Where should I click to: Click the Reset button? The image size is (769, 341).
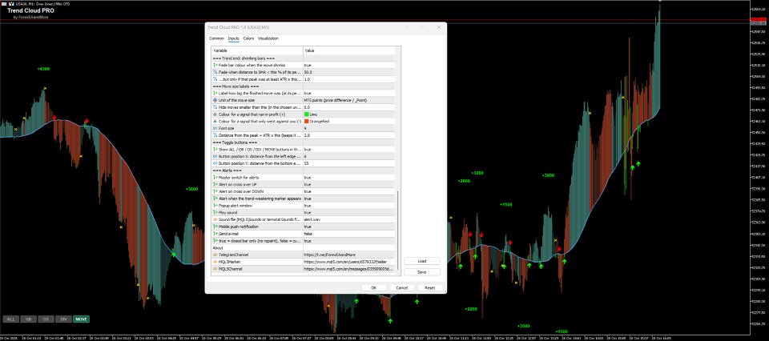click(x=430, y=287)
